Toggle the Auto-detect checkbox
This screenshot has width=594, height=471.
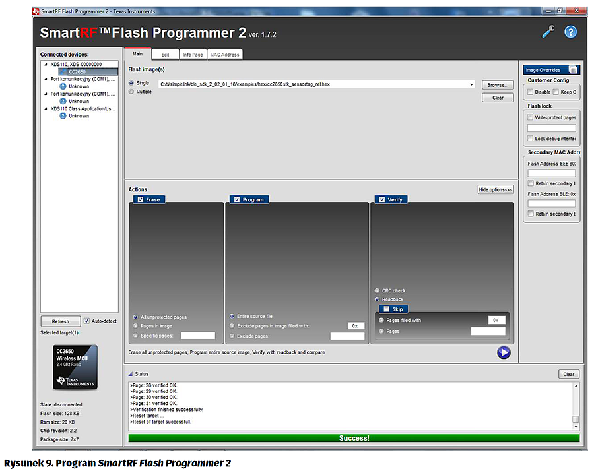pyautogui.click(x=86, y=321)
